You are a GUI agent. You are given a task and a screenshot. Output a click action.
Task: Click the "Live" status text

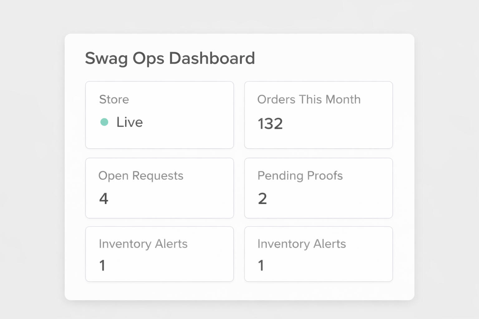click(129, 122)
